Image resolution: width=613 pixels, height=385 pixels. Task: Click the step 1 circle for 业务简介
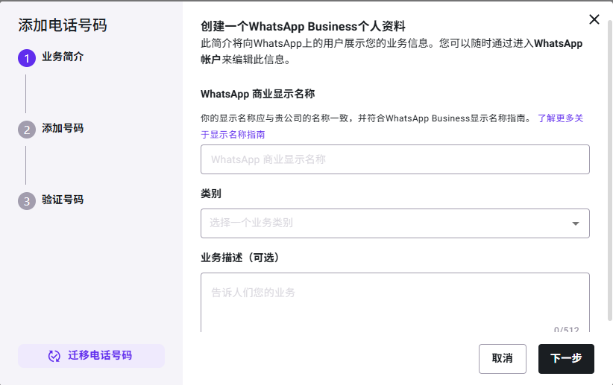click(27, 58)
